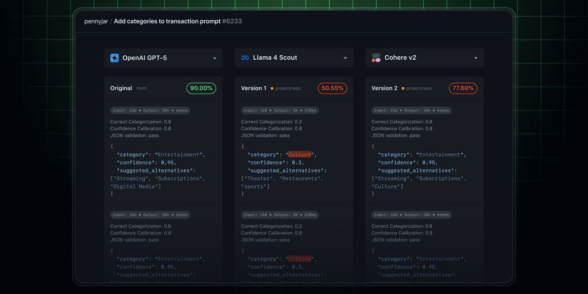Click the highlighted Culture value in Version 1
The width and height of the screenshot is (588, 294).
click(x=299, y=154)
